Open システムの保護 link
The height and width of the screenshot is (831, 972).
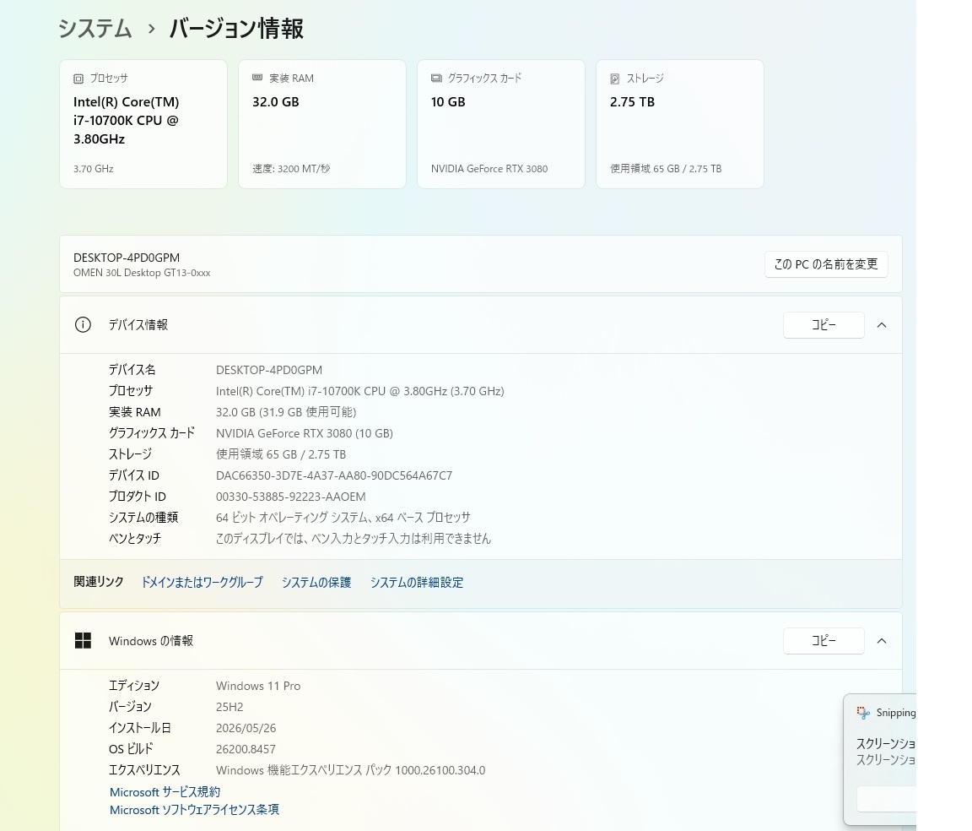[x=316, y=582]
